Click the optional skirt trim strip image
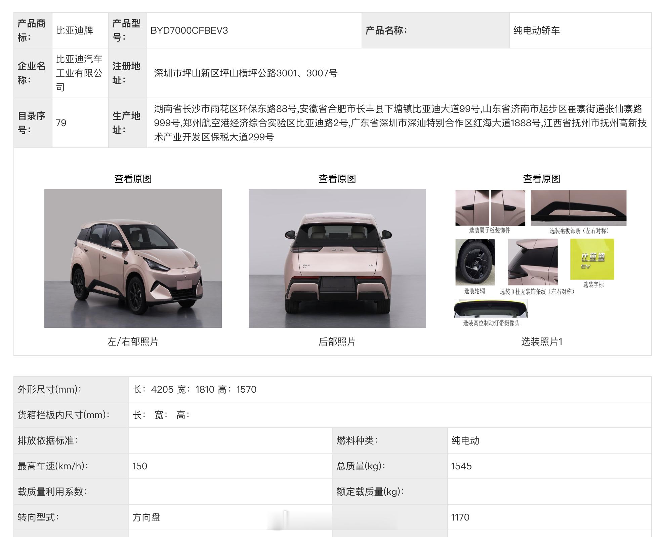The width and height of the screenshot is (658, 537). tap(578, 208)
